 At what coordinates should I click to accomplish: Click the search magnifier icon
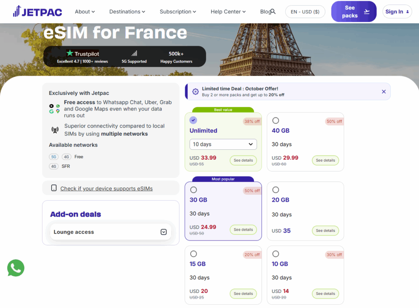(273, 11)
